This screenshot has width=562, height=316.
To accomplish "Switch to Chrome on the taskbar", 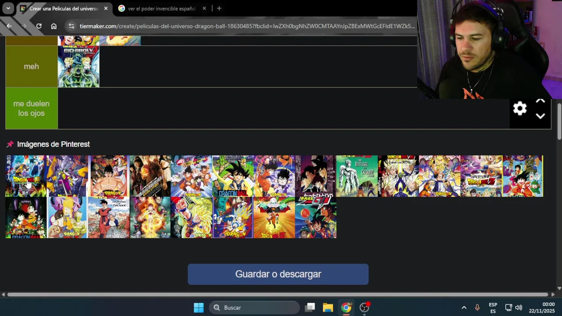I will coord(346,308).
